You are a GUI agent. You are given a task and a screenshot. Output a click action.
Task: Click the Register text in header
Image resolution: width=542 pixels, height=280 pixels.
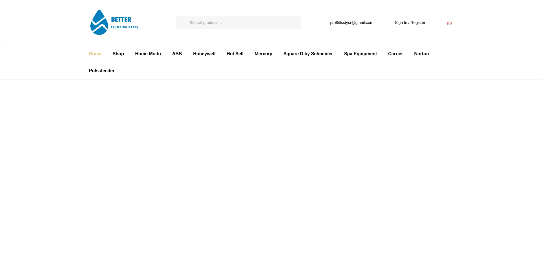pyautogui.click(x=418, y=23)
